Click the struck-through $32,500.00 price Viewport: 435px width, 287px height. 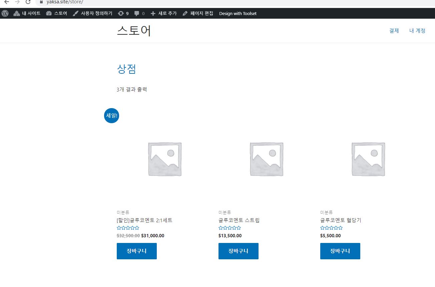click(x=128, y=236)
